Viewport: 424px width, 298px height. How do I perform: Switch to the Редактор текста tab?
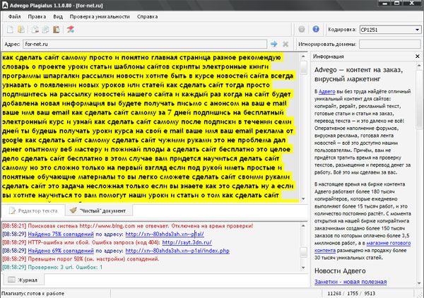[x=33, y=210]
